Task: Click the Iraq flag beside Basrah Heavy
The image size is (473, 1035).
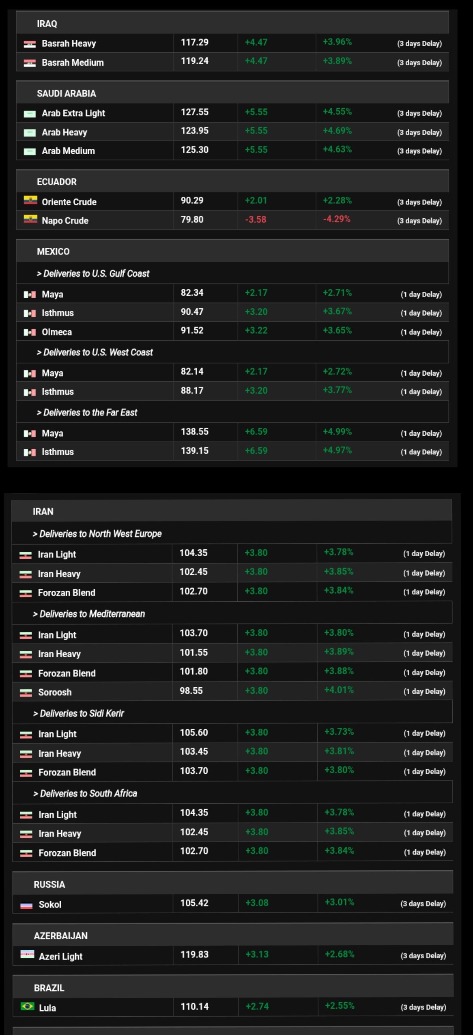Action: pyautogui.click(x=30, y=44)
